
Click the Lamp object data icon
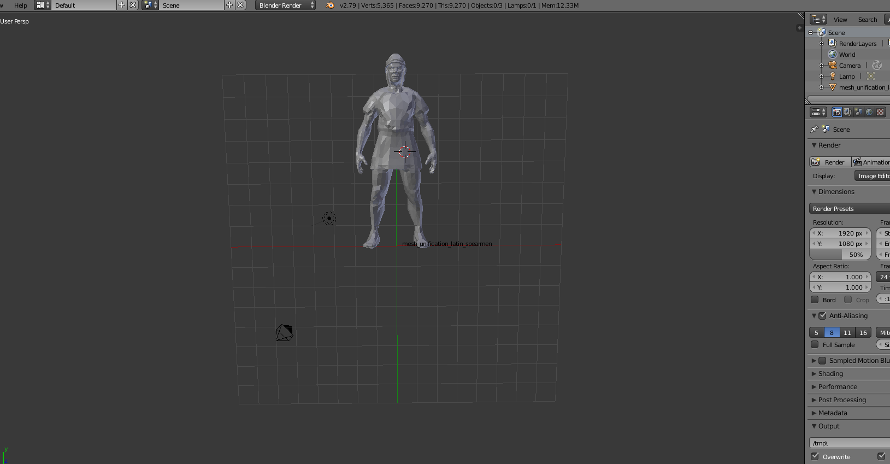871,76
